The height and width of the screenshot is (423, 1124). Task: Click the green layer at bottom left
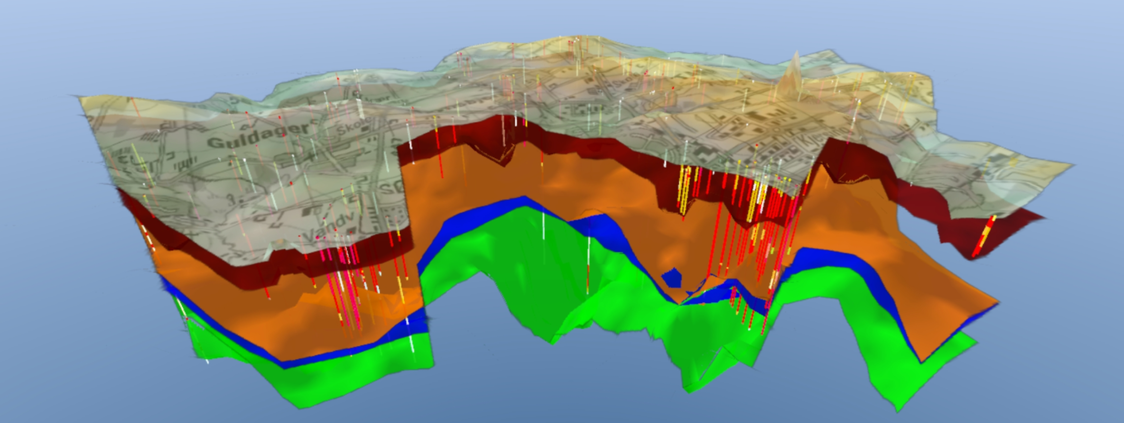[x=332, y=379]
